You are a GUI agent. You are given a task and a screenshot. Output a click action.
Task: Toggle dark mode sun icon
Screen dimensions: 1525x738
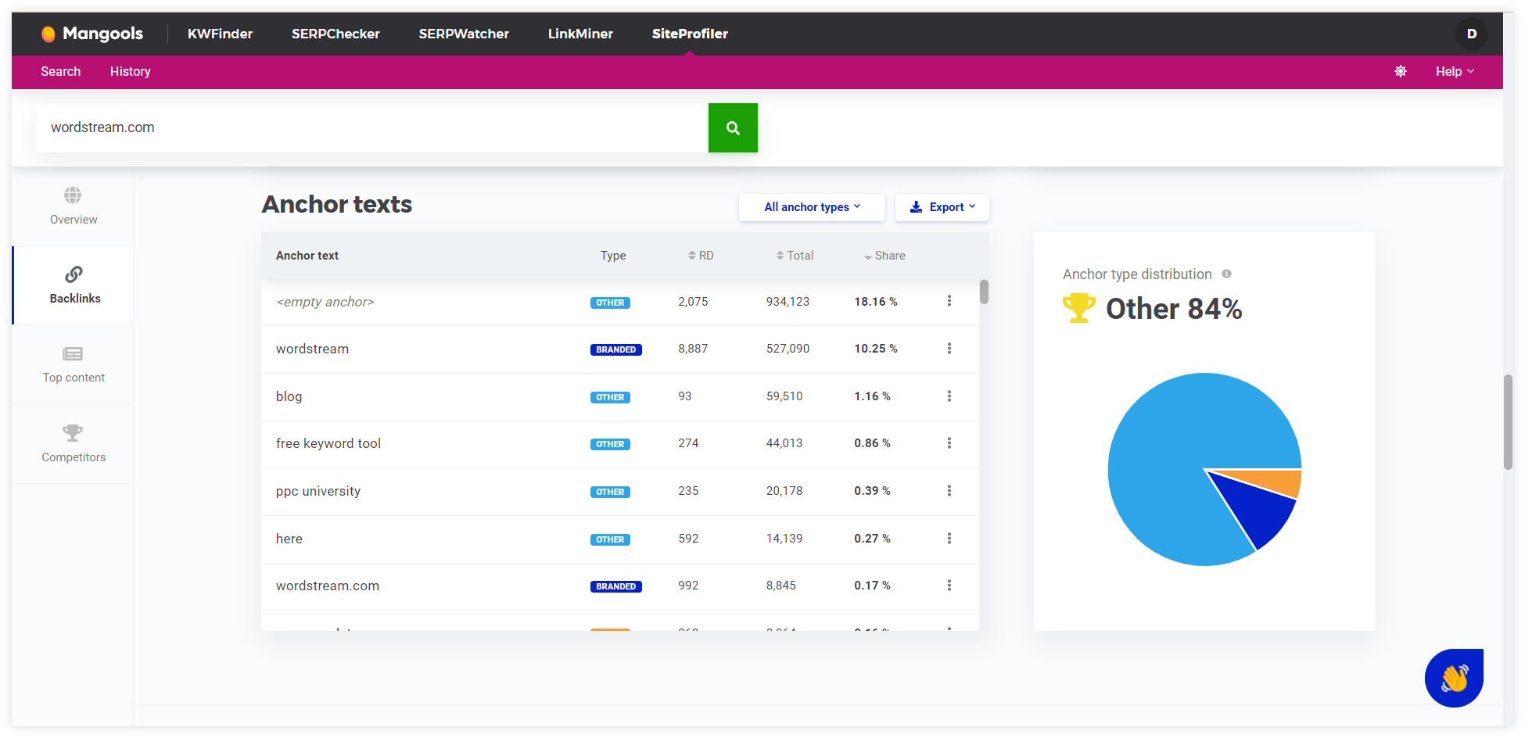click(x=1401, y=71)
